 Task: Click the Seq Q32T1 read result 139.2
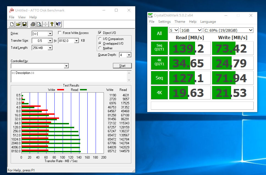click(x=190, y=48)
